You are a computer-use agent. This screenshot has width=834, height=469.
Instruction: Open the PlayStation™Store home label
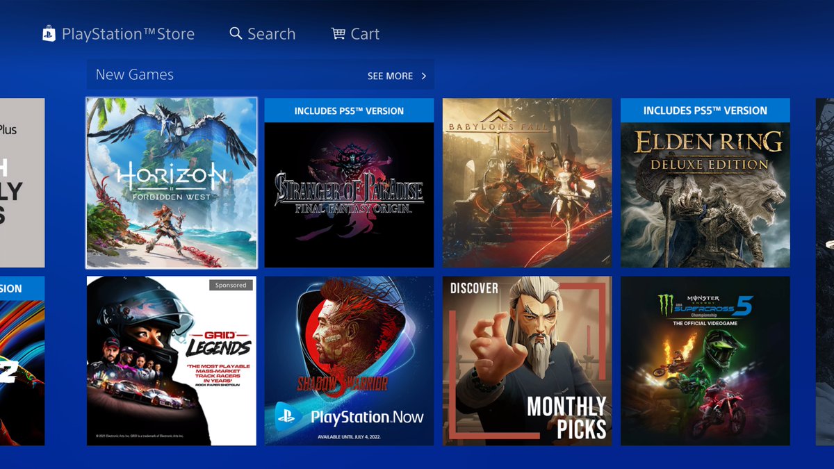[128, 34]
